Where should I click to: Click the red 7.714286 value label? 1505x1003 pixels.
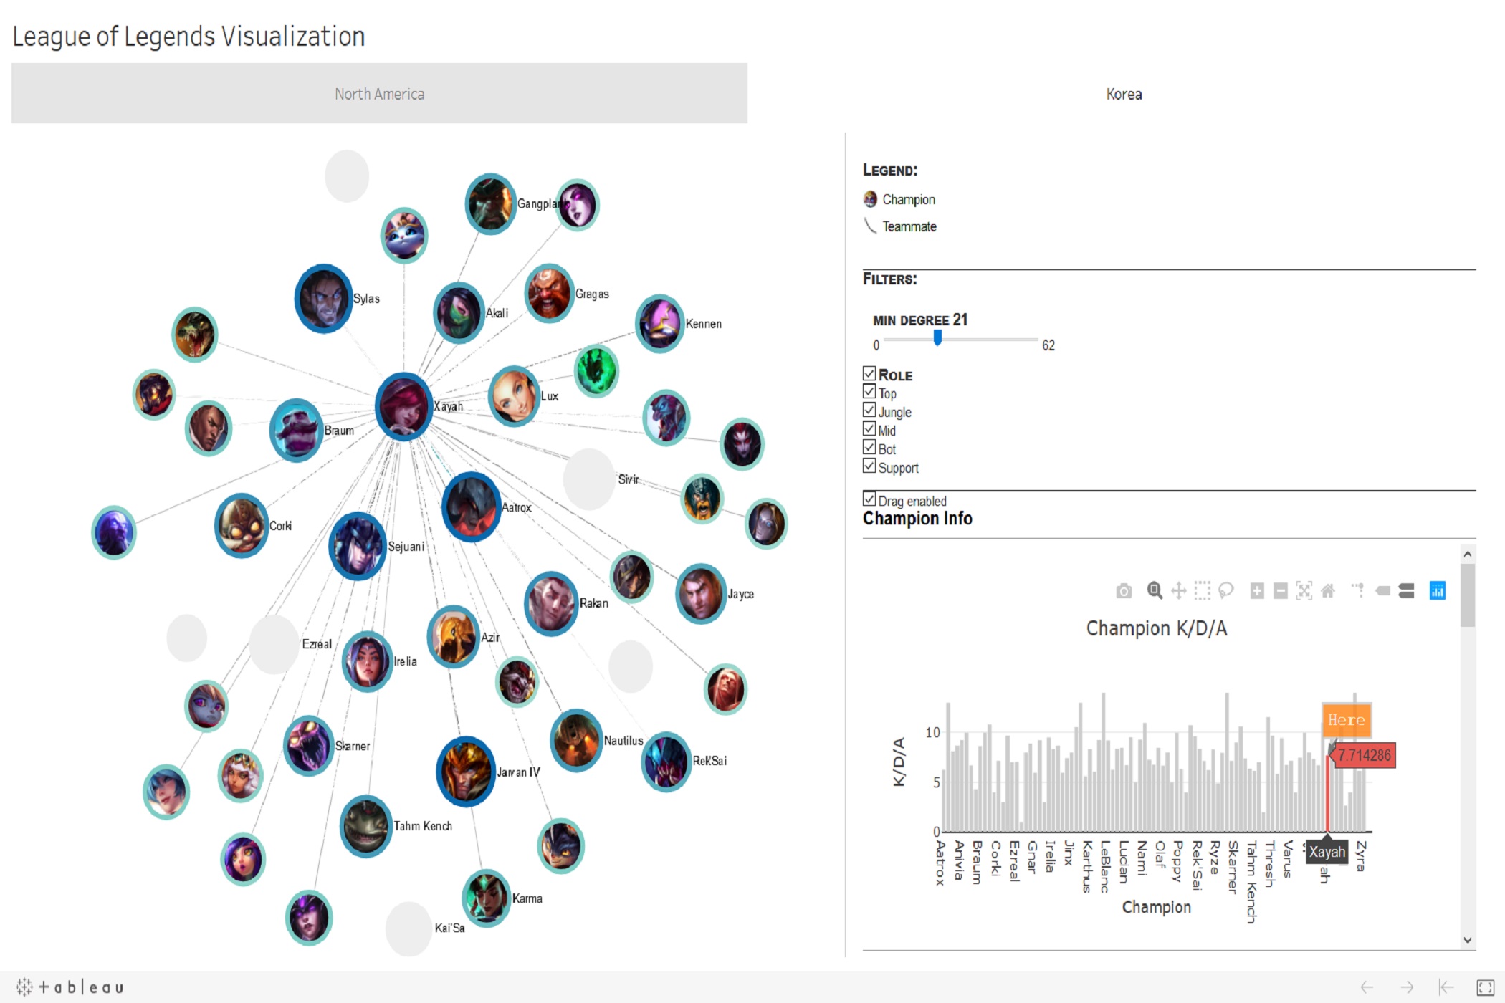[x=1365, y=755]
